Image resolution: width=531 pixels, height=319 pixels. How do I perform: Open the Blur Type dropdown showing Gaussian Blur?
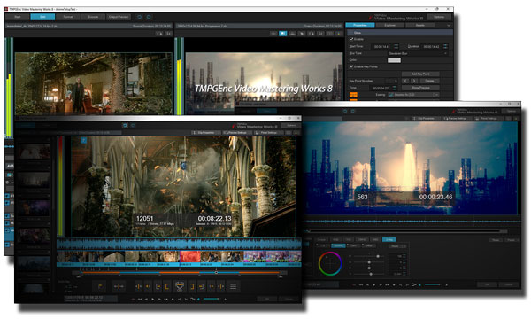418,53
